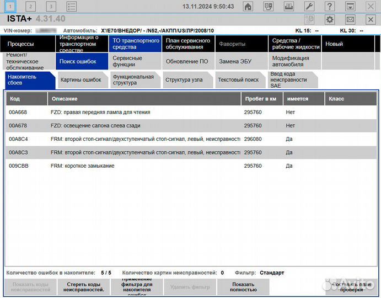Switch to operation tab 1
The width and height of the screenshot is (381, 298).
click(x=10, y=6)
